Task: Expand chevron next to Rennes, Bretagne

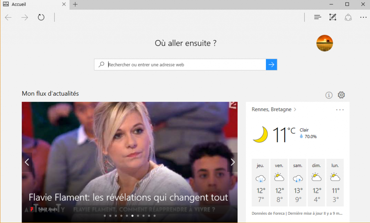Action: pyautogui.click(x=295, y=109)
